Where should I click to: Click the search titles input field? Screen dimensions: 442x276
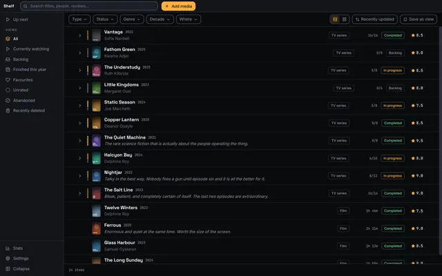[x=89, y=6]
